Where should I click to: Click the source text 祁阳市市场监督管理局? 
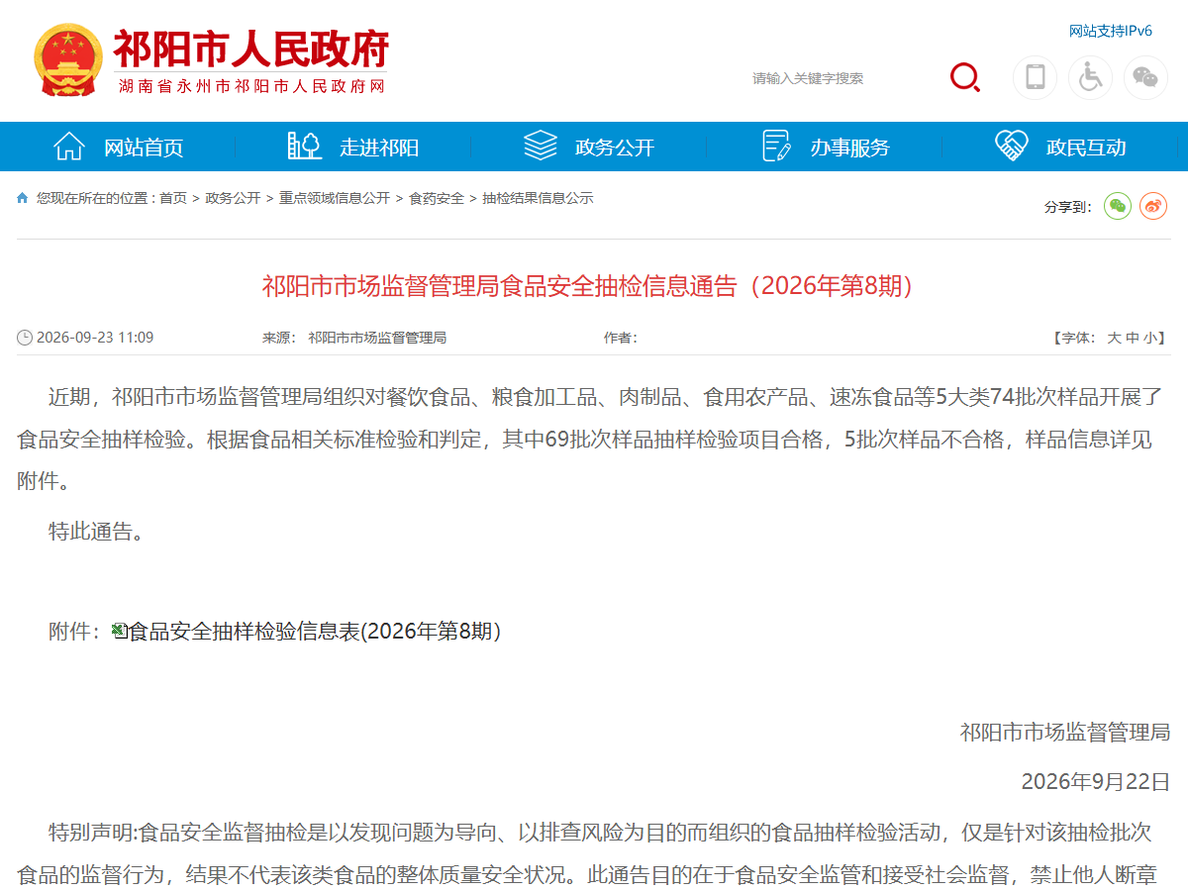377,338
